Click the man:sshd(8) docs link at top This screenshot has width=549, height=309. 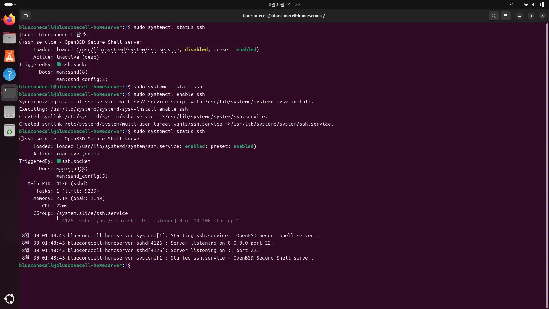pos(72,72)
